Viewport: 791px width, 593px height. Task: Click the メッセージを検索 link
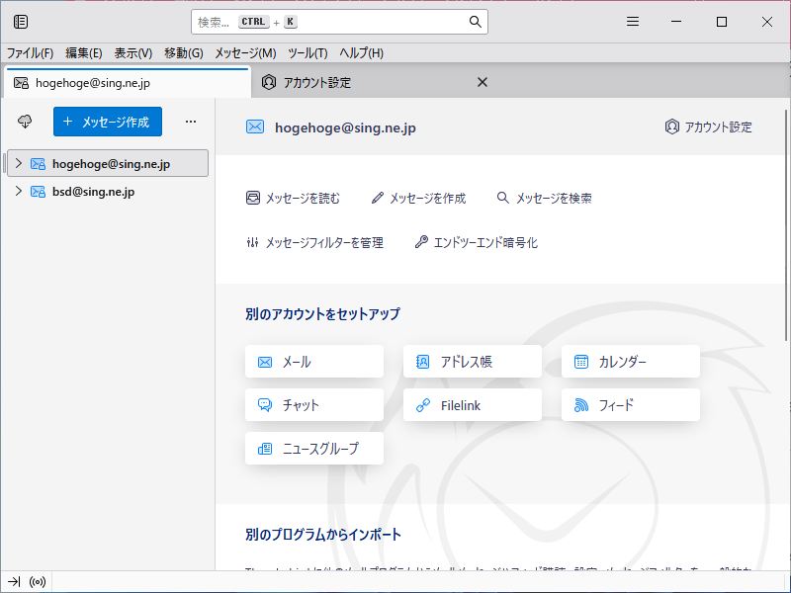coord(545,199)
